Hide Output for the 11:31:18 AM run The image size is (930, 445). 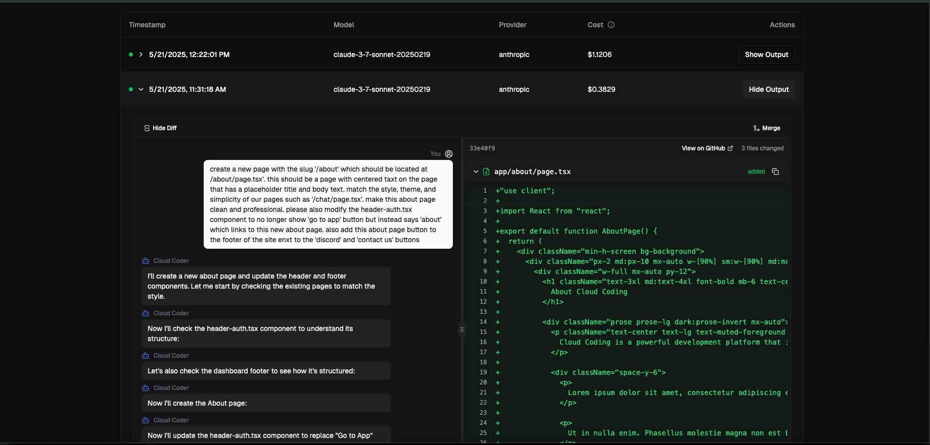(x=768, y=89)
